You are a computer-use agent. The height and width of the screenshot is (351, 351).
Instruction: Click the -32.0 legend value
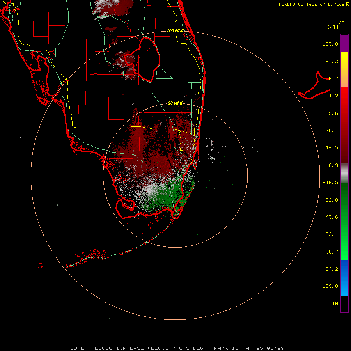coord(330,200)
